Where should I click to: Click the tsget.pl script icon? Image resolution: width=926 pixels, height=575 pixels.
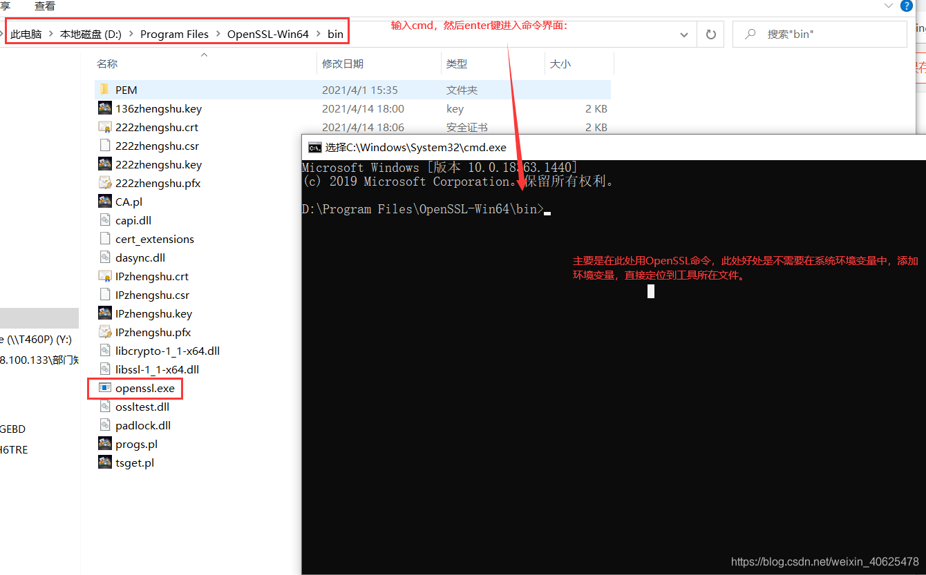(105, 462)
